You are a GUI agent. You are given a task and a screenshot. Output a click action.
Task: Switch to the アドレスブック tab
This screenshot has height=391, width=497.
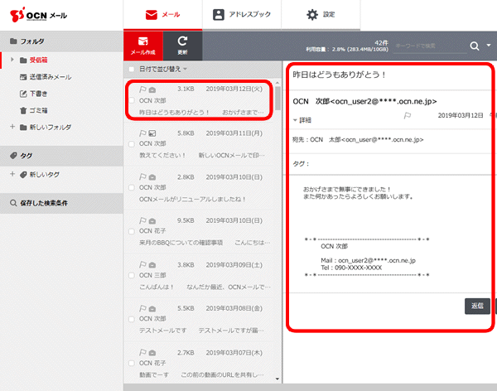242,15
